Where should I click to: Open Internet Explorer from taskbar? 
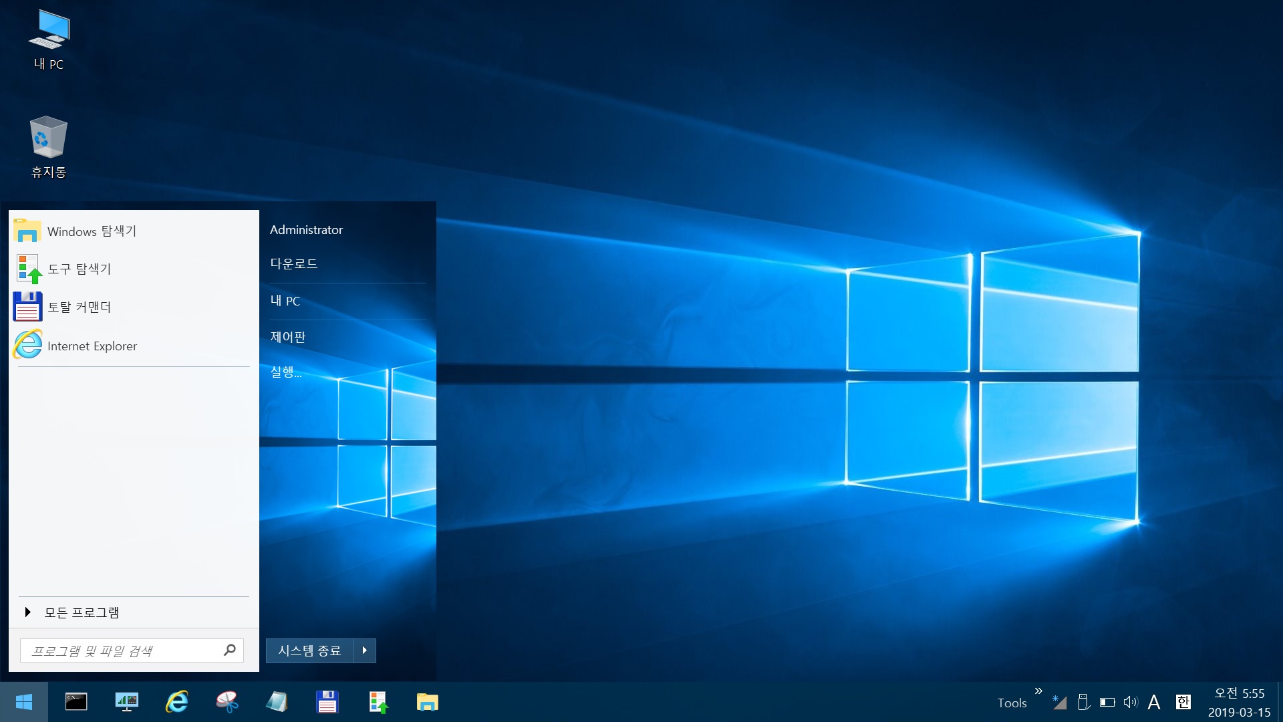click(177, 702)
